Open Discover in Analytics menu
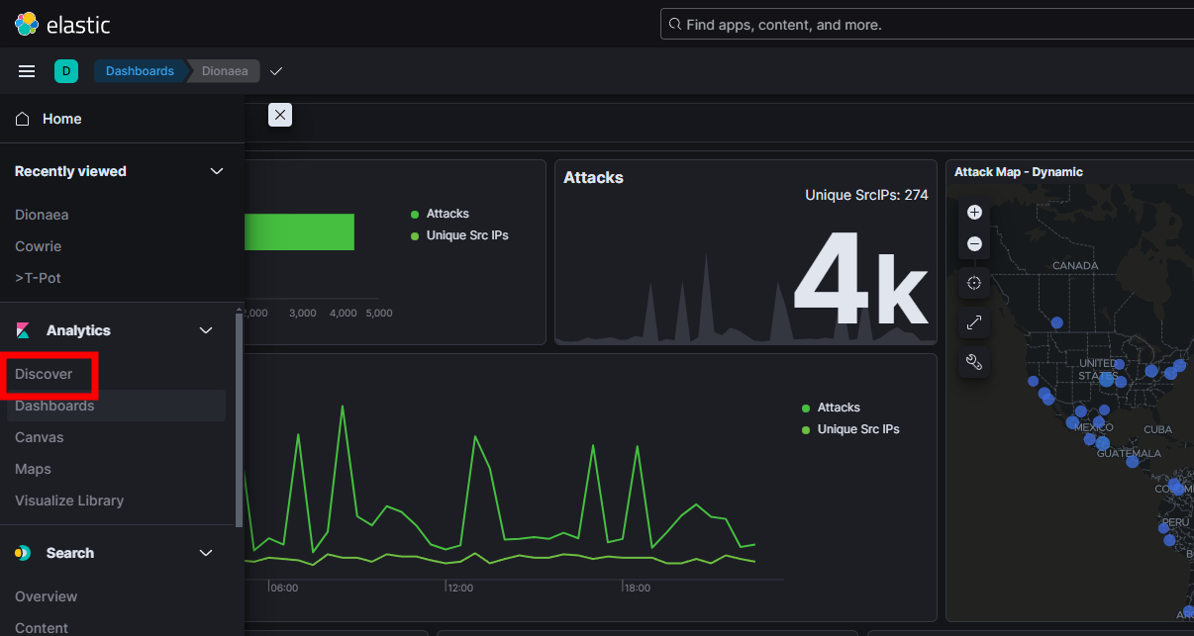 [x=44, y=374]
